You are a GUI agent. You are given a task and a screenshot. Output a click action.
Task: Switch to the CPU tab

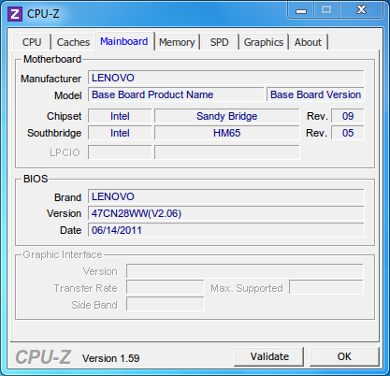32,42
